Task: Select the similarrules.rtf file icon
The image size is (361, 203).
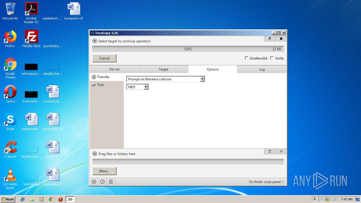Action: point(52,177)
